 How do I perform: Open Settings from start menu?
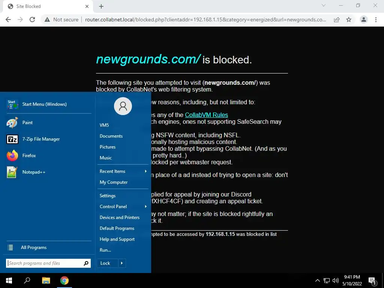pos(123,196)
